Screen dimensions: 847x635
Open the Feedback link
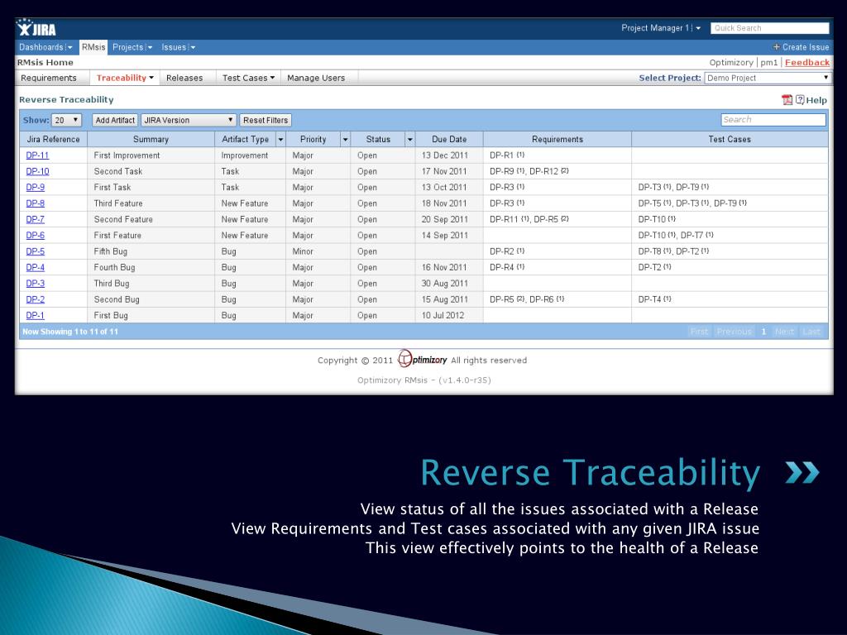coord(807,63)
